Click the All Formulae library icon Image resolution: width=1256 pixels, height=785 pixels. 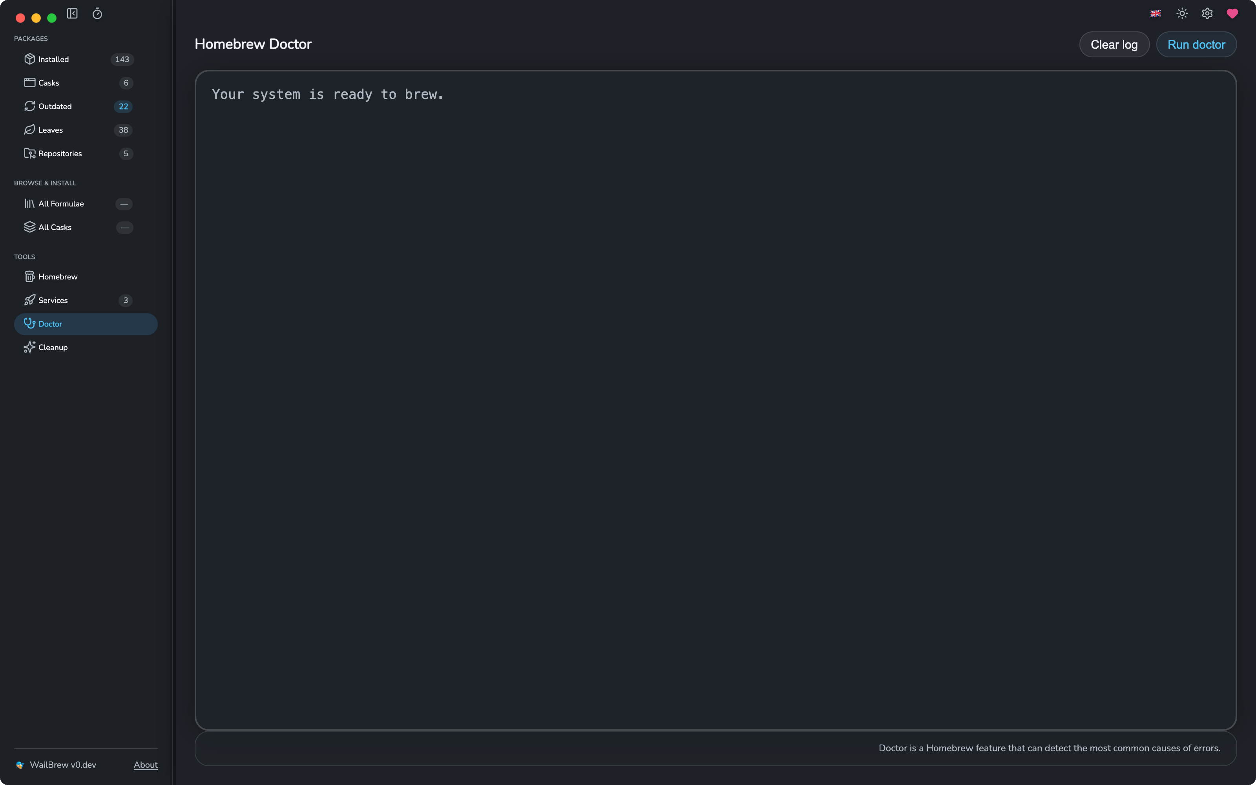click(29, 204)
